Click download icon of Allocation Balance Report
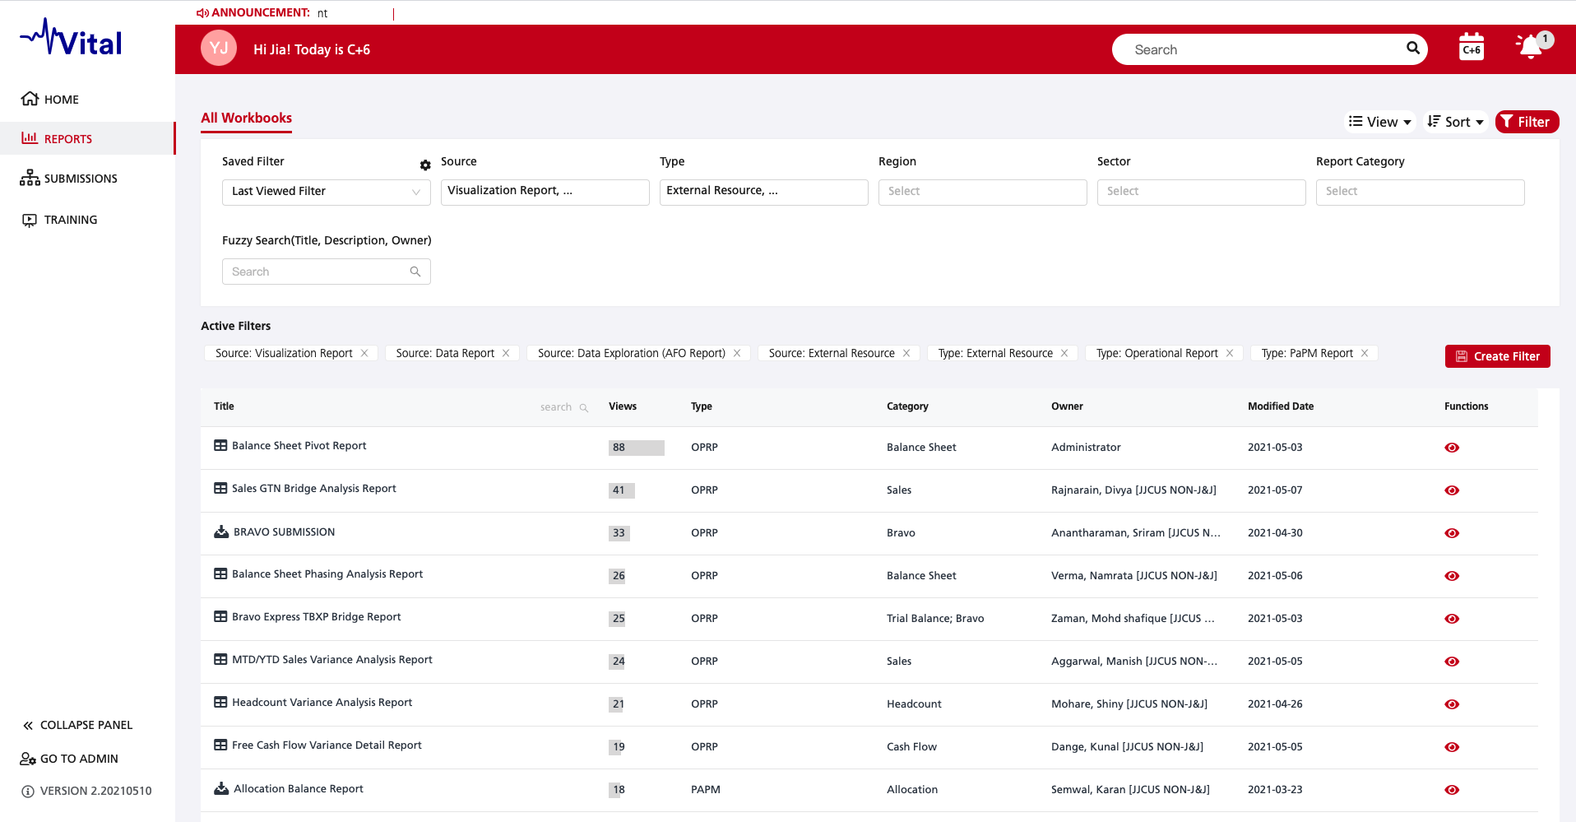The width and height of the screenshot is (1576, 822). coord(221,788)
